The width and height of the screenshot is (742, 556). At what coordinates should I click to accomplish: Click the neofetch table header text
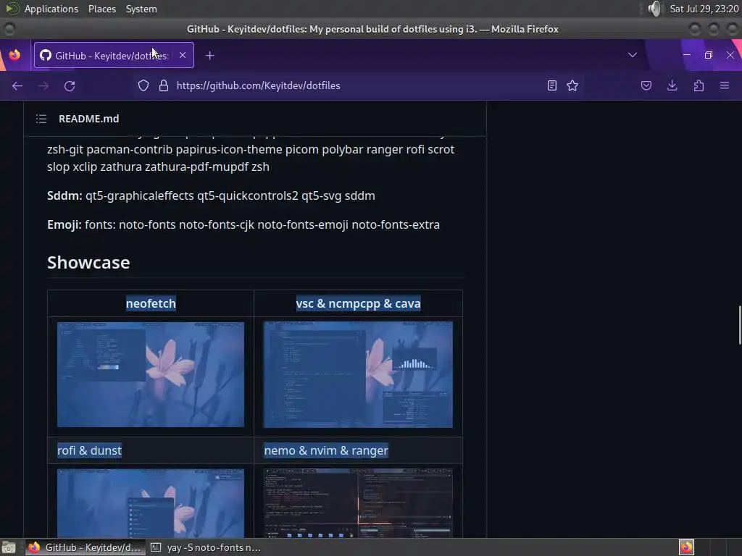click(151, 303)
